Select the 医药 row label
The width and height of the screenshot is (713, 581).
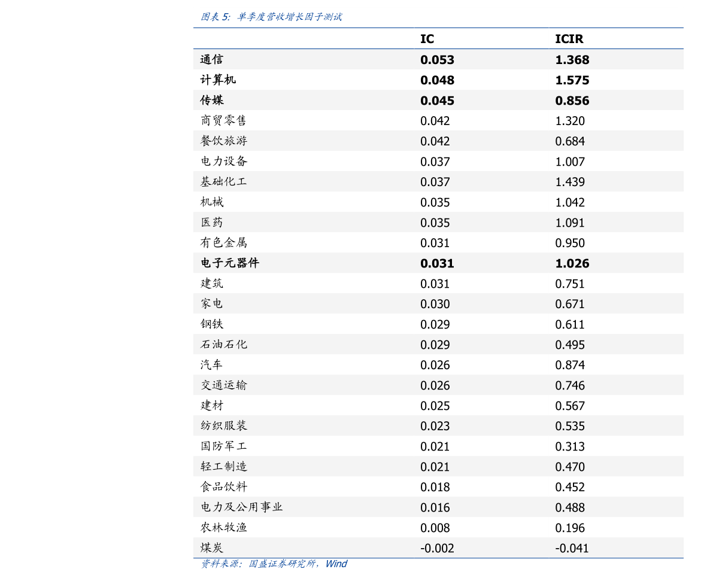click(x=212, y=222)
